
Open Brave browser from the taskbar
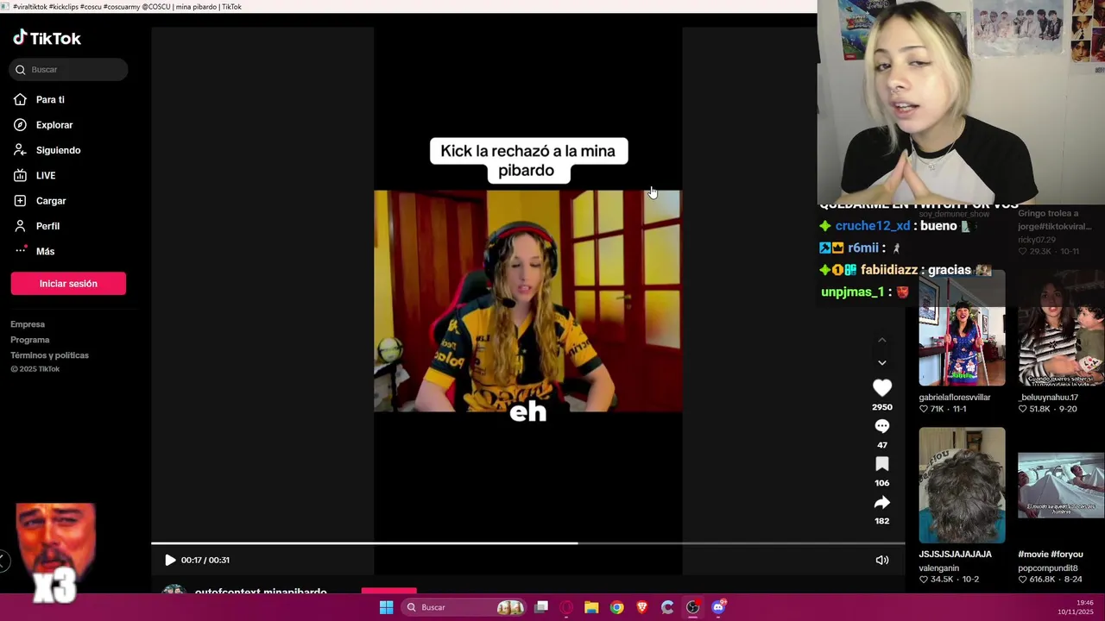(641, 607)
